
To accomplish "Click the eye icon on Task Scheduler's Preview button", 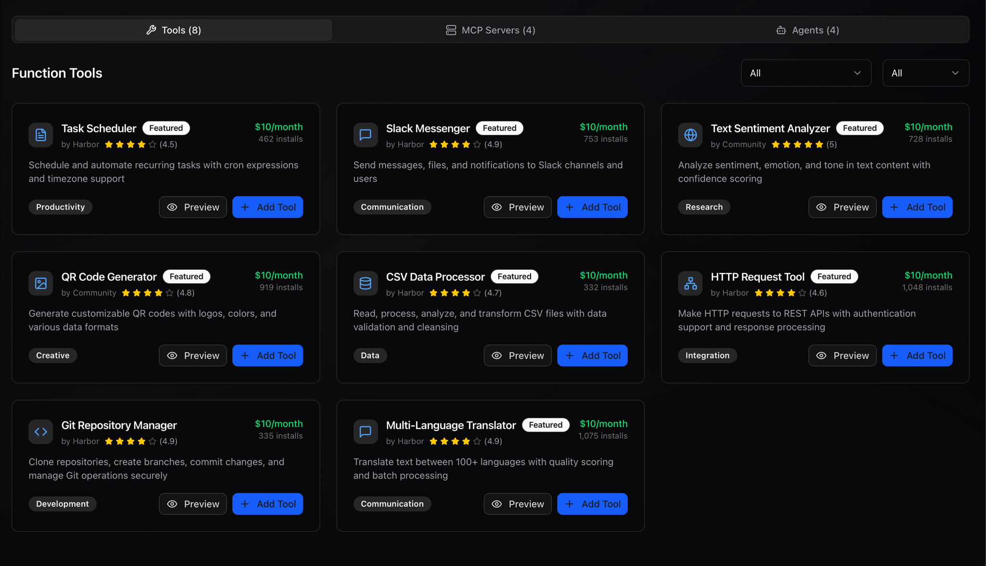I will pyautogui.click(x=172, y=207).
